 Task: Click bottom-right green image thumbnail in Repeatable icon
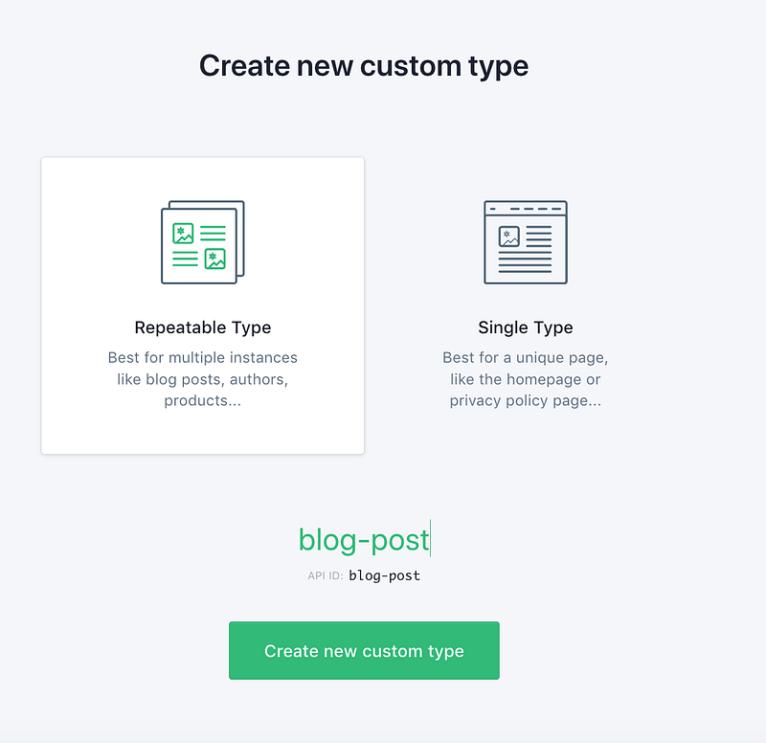214,259
